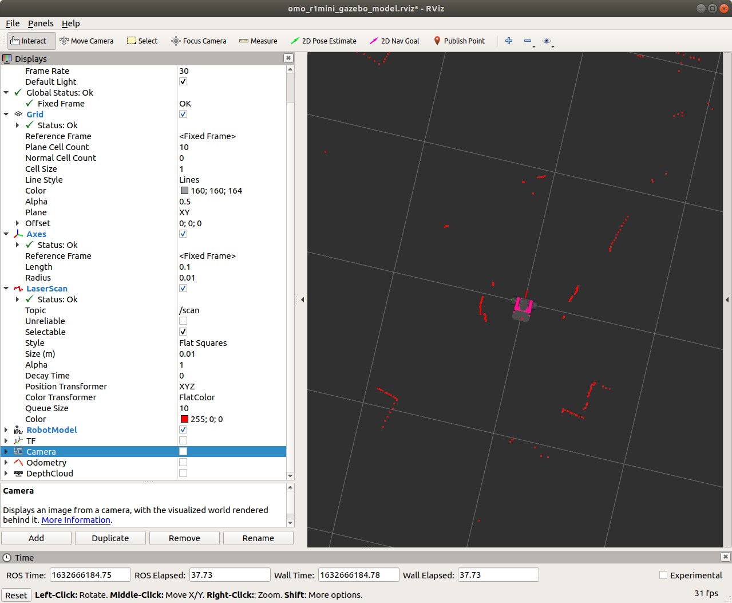This screenshot has width=732, height=603.
Task: Click the Axes display icon
Action: pos(18,234)
